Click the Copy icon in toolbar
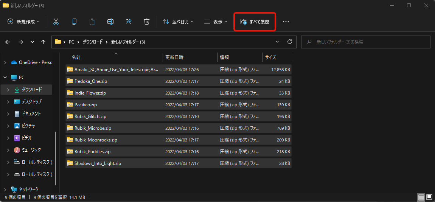This screenshot has height=202, width=435. tap(74, 22)
